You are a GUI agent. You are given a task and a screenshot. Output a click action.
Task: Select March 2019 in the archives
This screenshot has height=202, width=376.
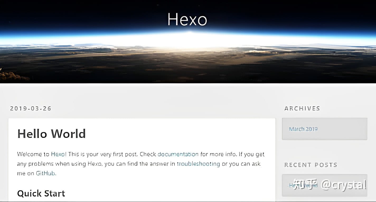coord(303,129)
